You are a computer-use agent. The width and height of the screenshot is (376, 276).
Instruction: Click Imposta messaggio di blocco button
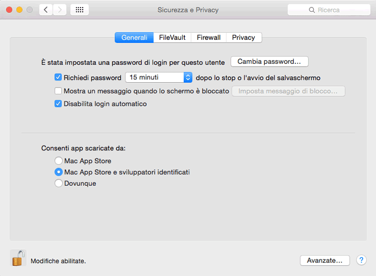click(x=288, y=91)
